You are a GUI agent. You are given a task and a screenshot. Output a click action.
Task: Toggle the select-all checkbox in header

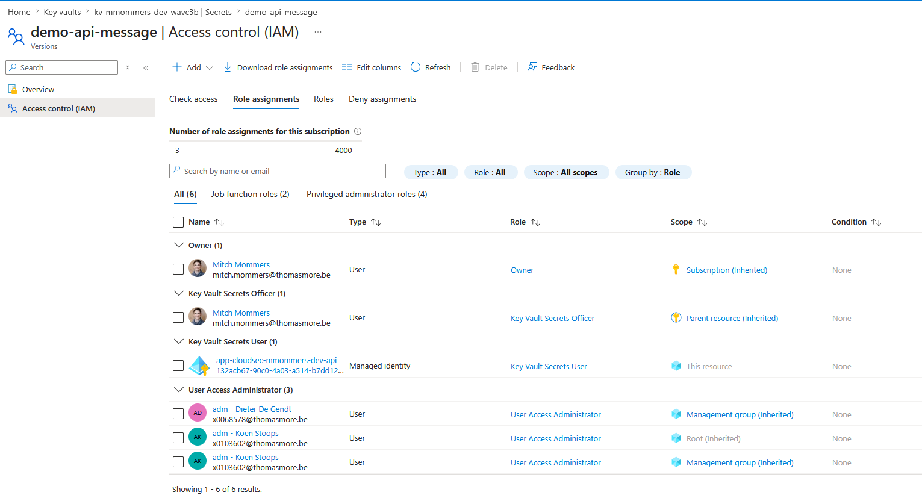(178, 222)
